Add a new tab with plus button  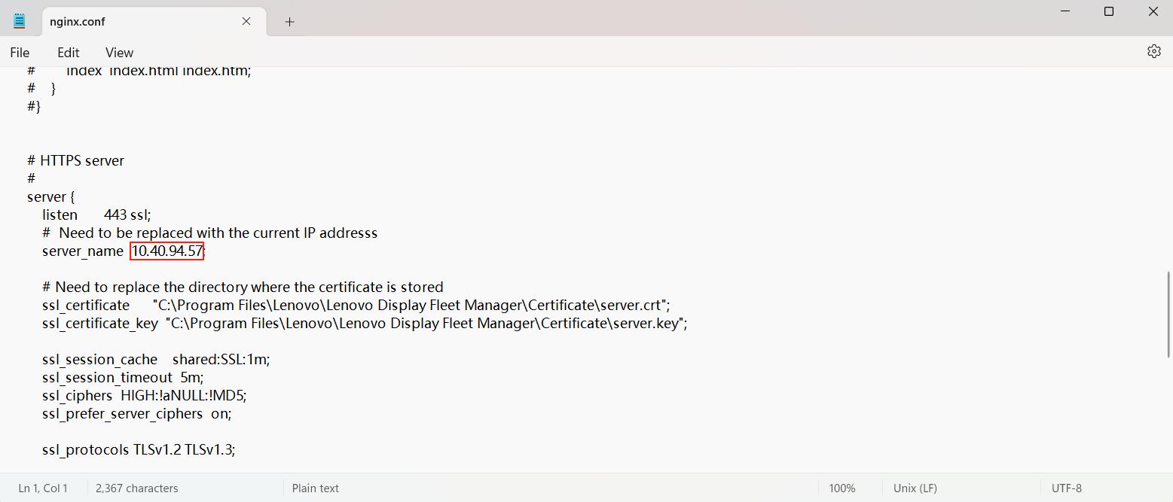(289, 22)
